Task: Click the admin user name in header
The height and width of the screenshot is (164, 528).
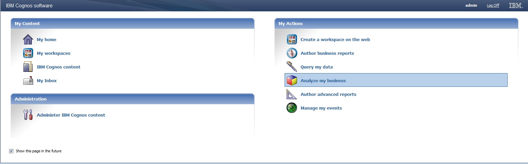Action: pos(471,5)
